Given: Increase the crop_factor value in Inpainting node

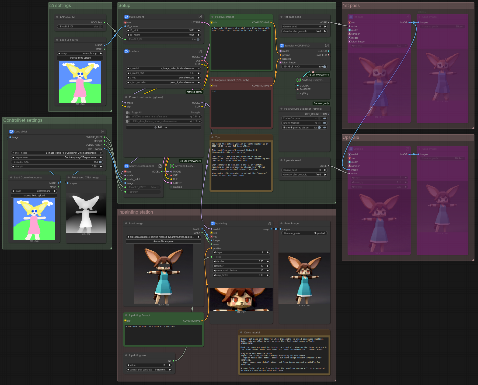Looking at the screenshot, I should [x=268, y=275].
